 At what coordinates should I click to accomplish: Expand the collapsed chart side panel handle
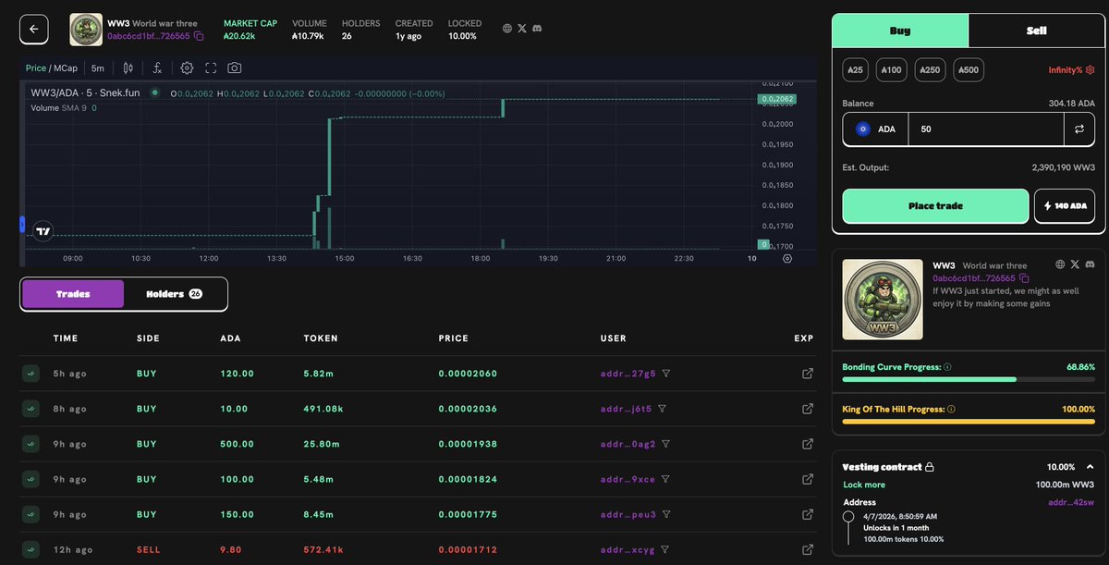pos(22,224)
